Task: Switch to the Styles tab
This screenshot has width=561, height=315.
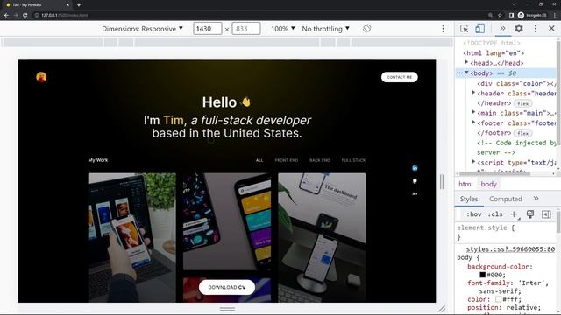Action: 469,199
